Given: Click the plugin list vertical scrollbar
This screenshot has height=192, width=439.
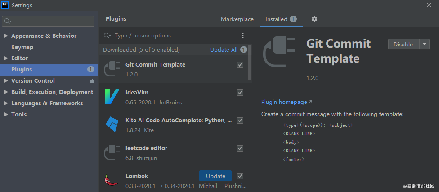Looking at the screenshot, I should click(250, 63).
